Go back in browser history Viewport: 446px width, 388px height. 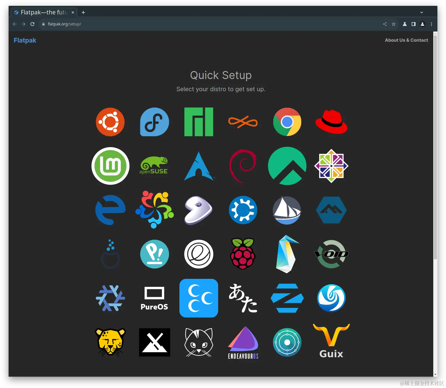15,24
